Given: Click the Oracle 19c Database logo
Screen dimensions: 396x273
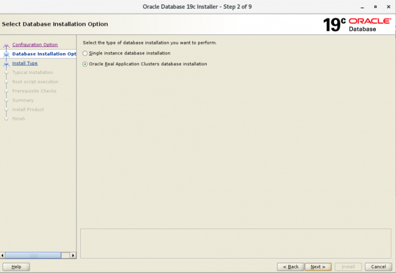Looking at the screenshot, I should pyautogui.click(x=357, y=25).
